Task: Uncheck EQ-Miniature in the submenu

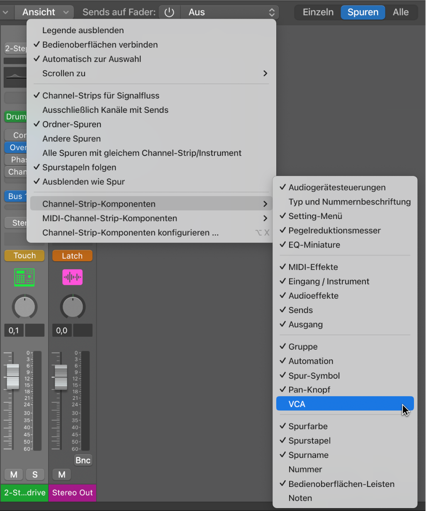Action: 314,245
